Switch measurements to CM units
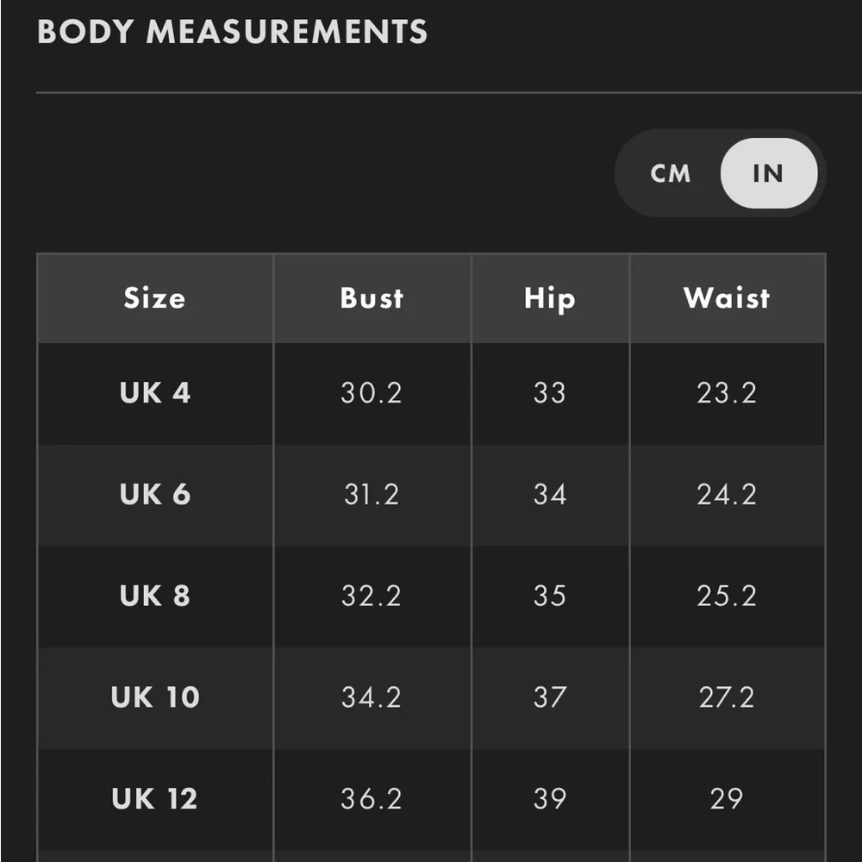The image size is (862, 862). (x=671, y=173)
